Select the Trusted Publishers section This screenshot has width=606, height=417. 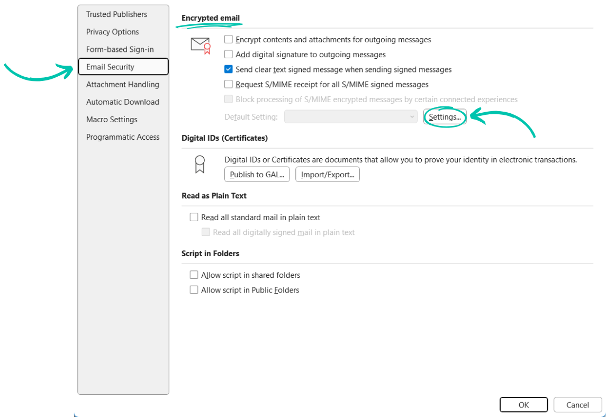(116, 14)
